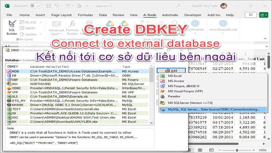Select the DTG_MY MySQL row
272x153 pixels.
click(x=77, y=101)
